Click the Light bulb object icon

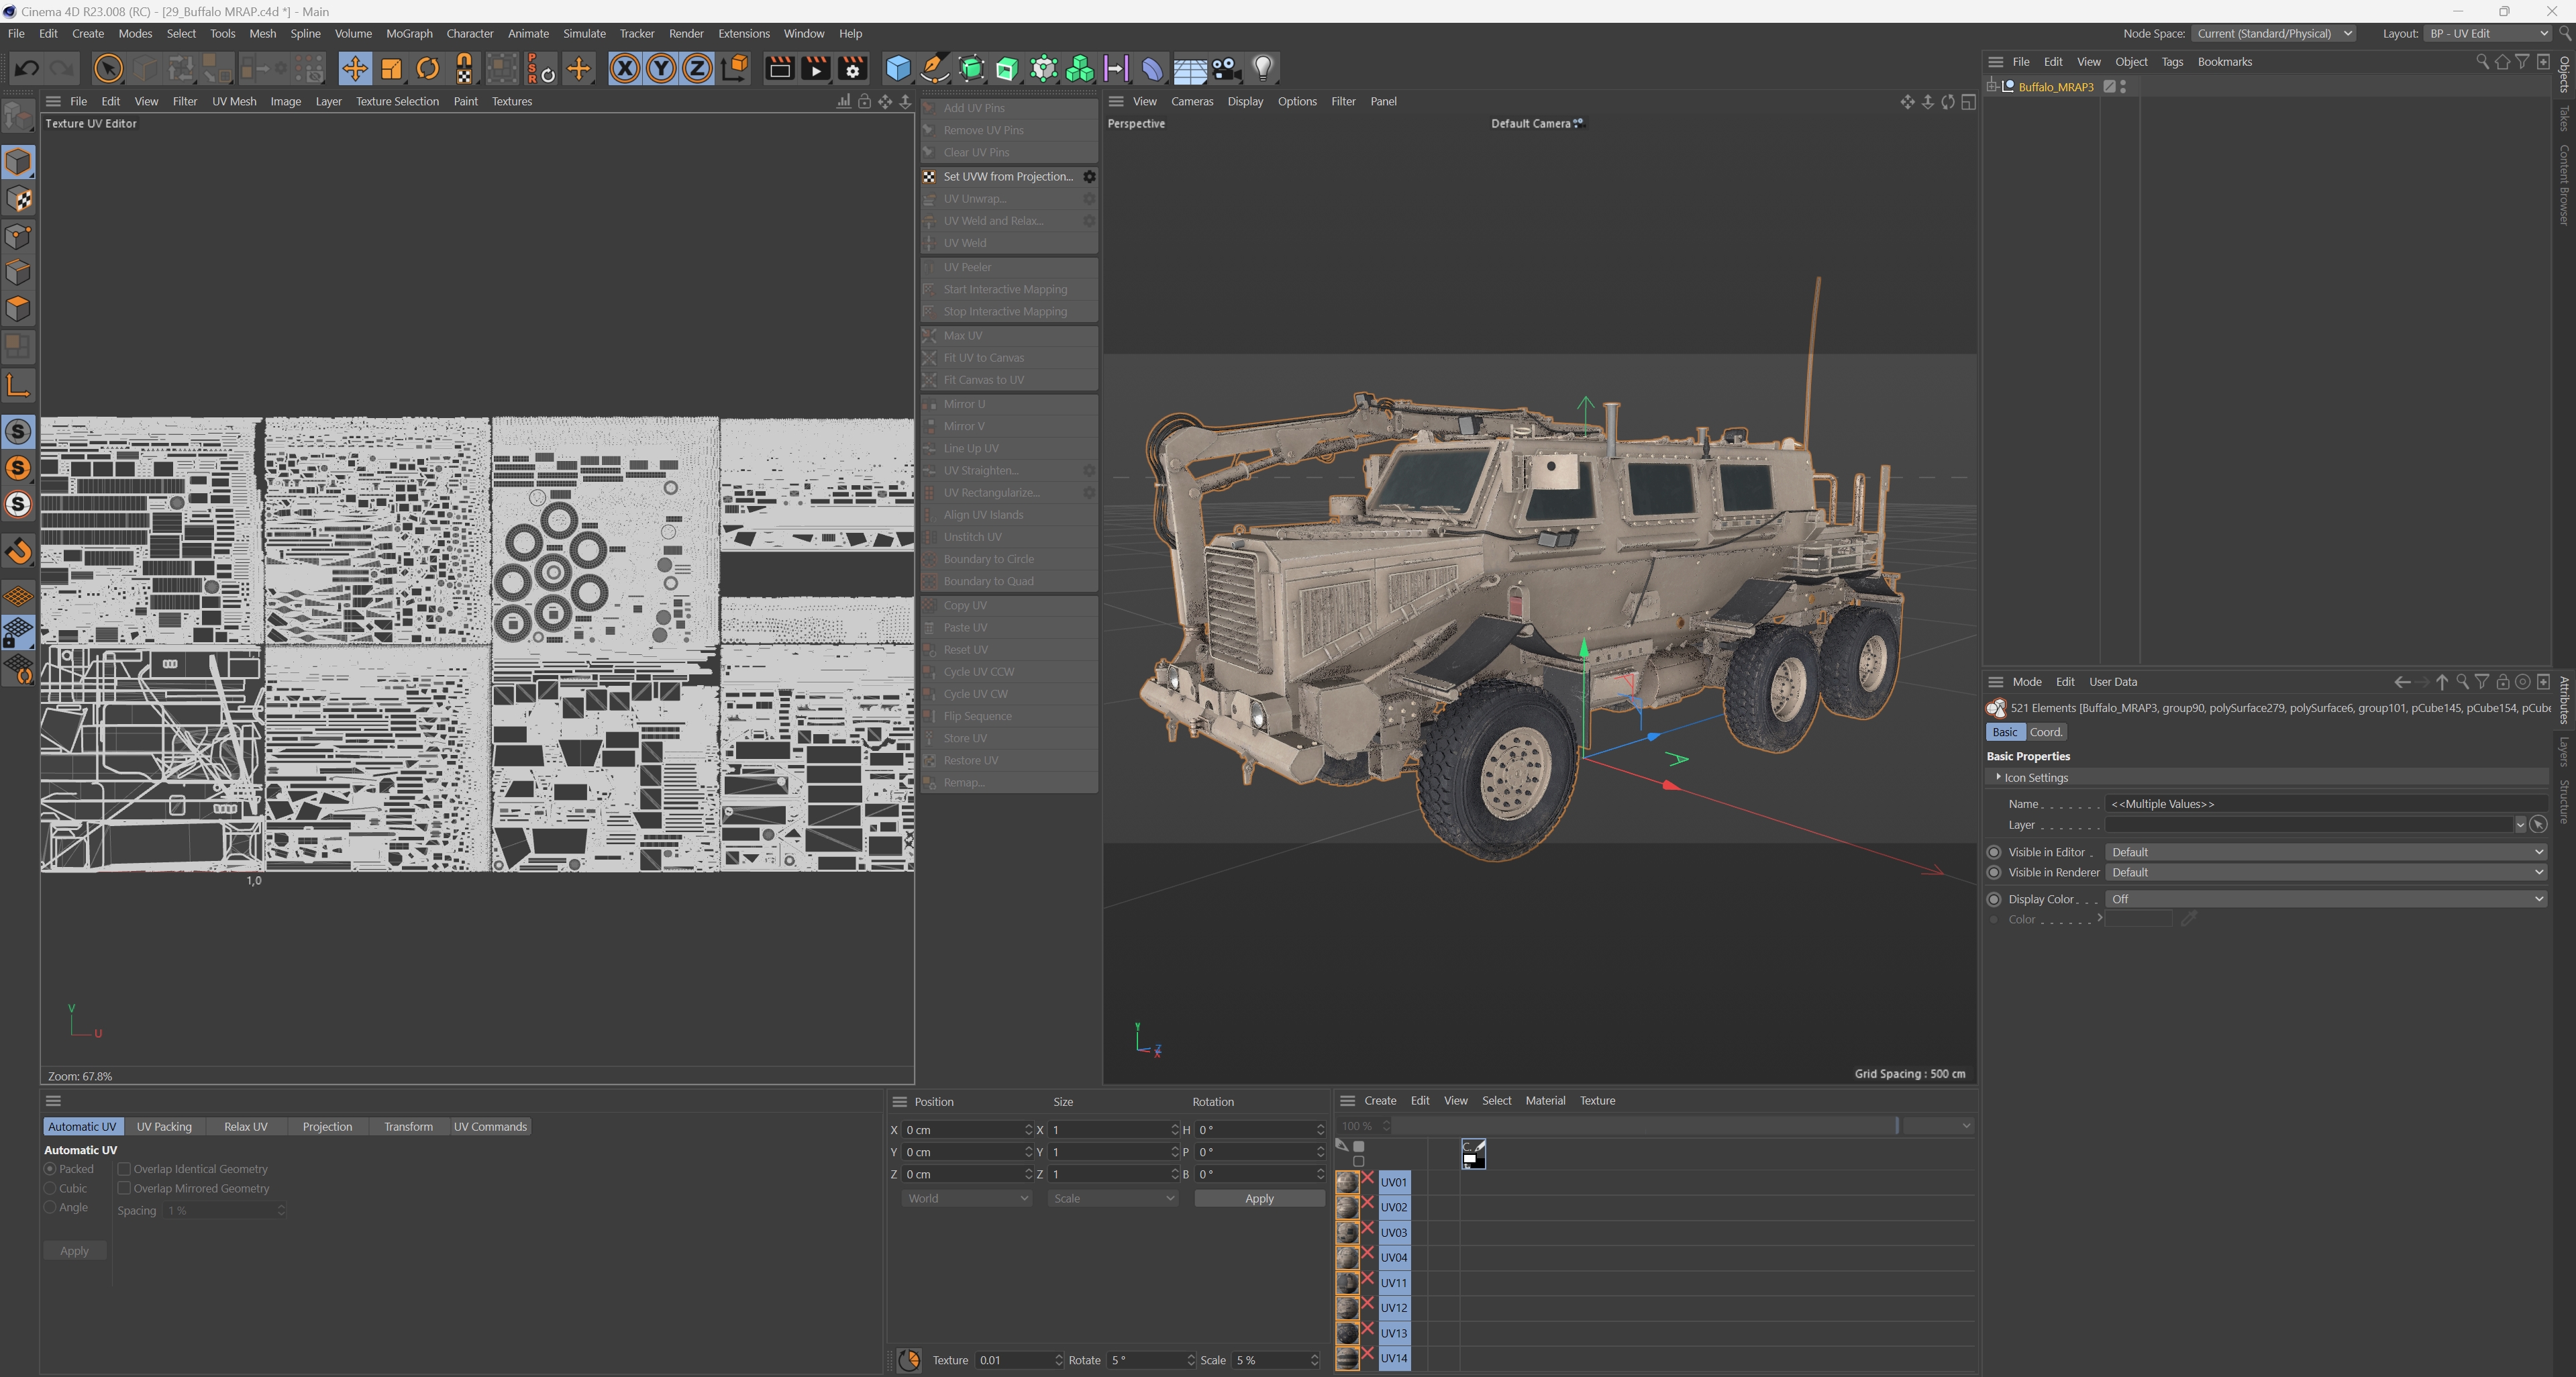click(x=1262, y=69)
